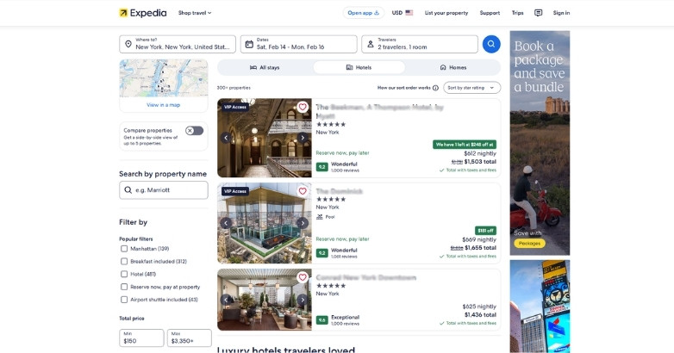Check Reserve now, pay at property filter
This screenshot has width=674, height=353.
coord(124,287)
